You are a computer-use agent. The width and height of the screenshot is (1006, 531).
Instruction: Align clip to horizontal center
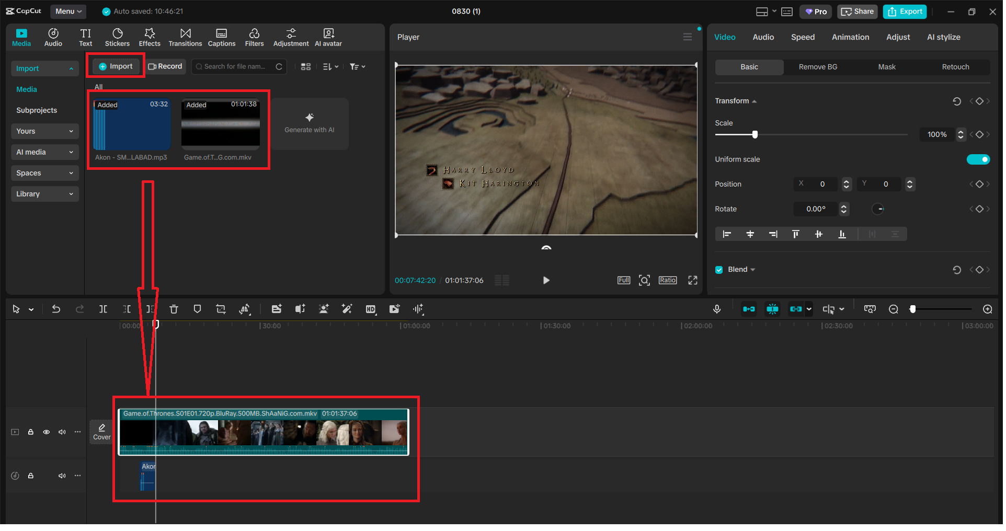pyautogui.click(x=750, y=234)
